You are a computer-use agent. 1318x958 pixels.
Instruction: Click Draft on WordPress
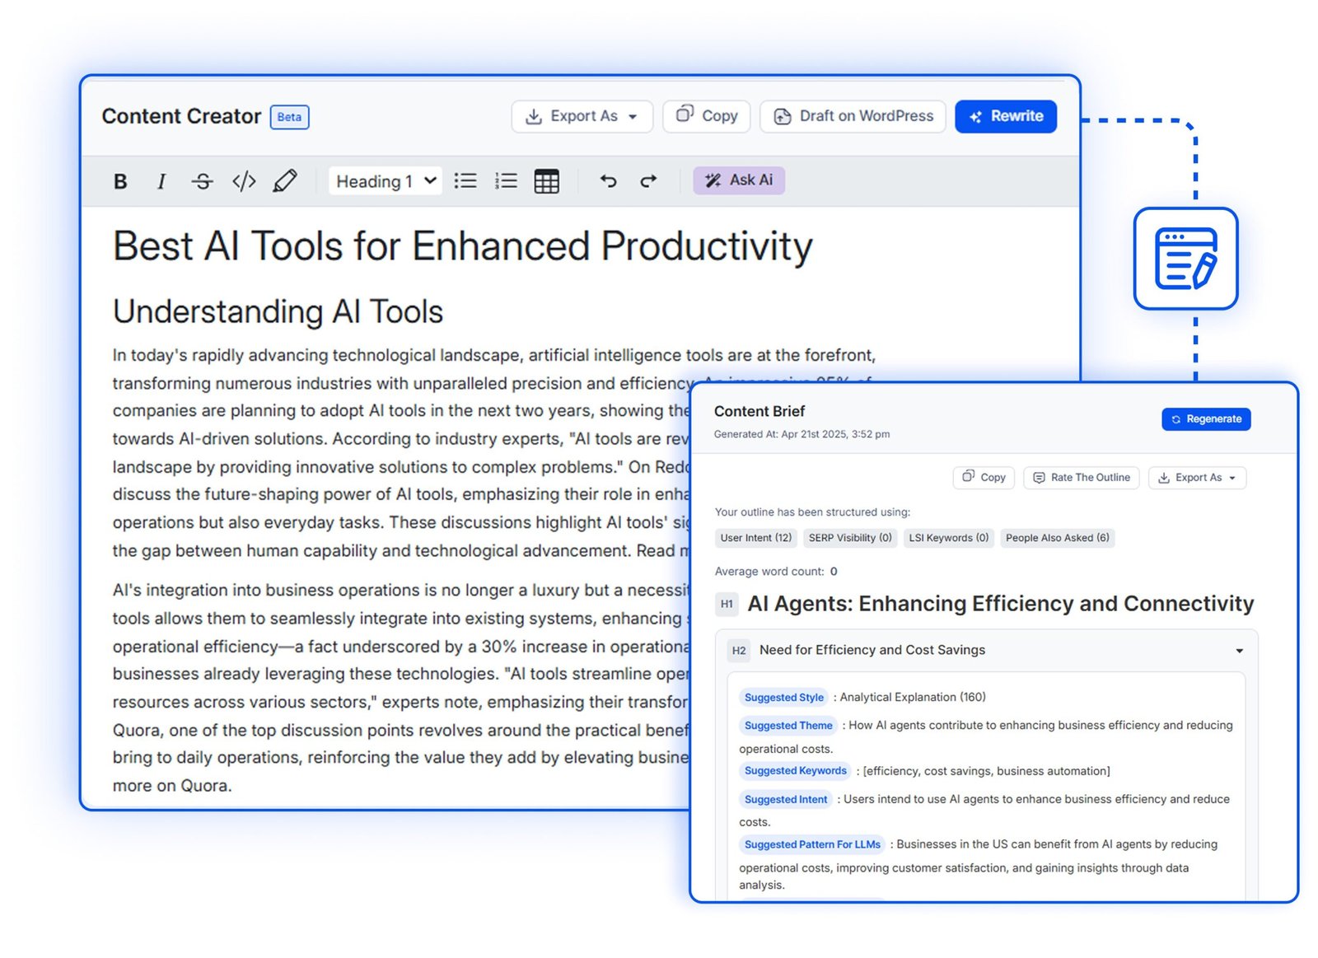(x=852, y=116)
